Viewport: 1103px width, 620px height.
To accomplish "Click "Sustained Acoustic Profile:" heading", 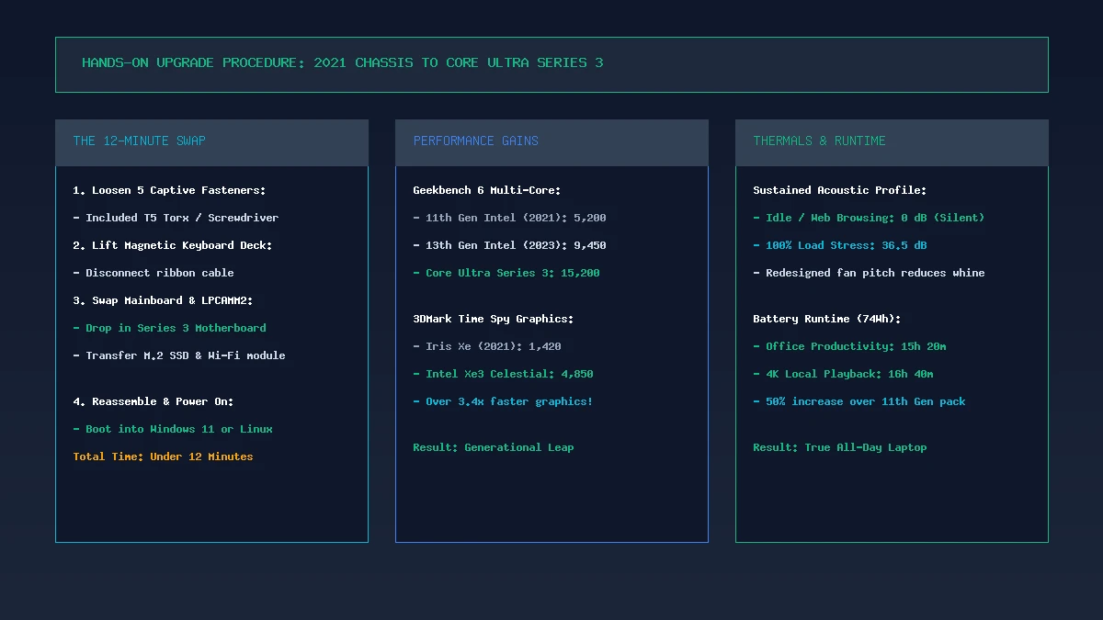I will pos(840,190).
